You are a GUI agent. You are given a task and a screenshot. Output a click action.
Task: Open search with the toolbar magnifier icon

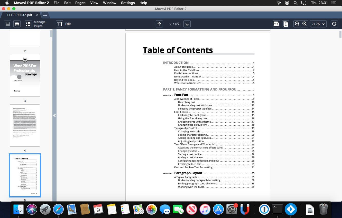coord(334,24)
